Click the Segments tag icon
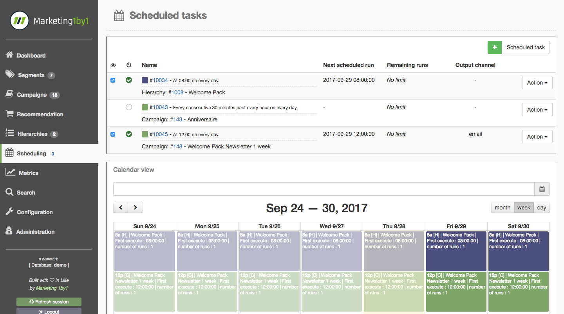 click(10, 75)
